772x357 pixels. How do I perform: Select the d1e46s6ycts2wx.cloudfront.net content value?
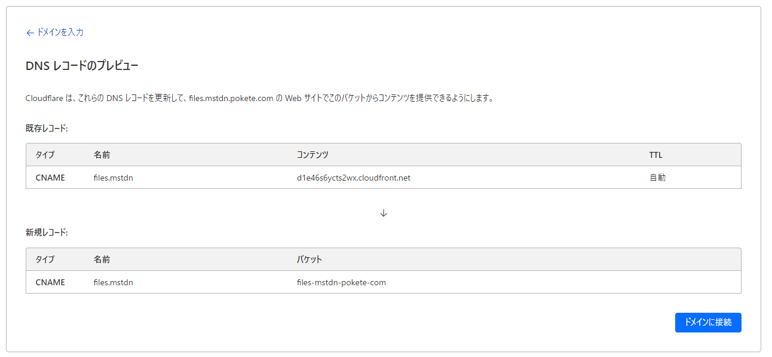pyautogui.click(x=353, y=178)
